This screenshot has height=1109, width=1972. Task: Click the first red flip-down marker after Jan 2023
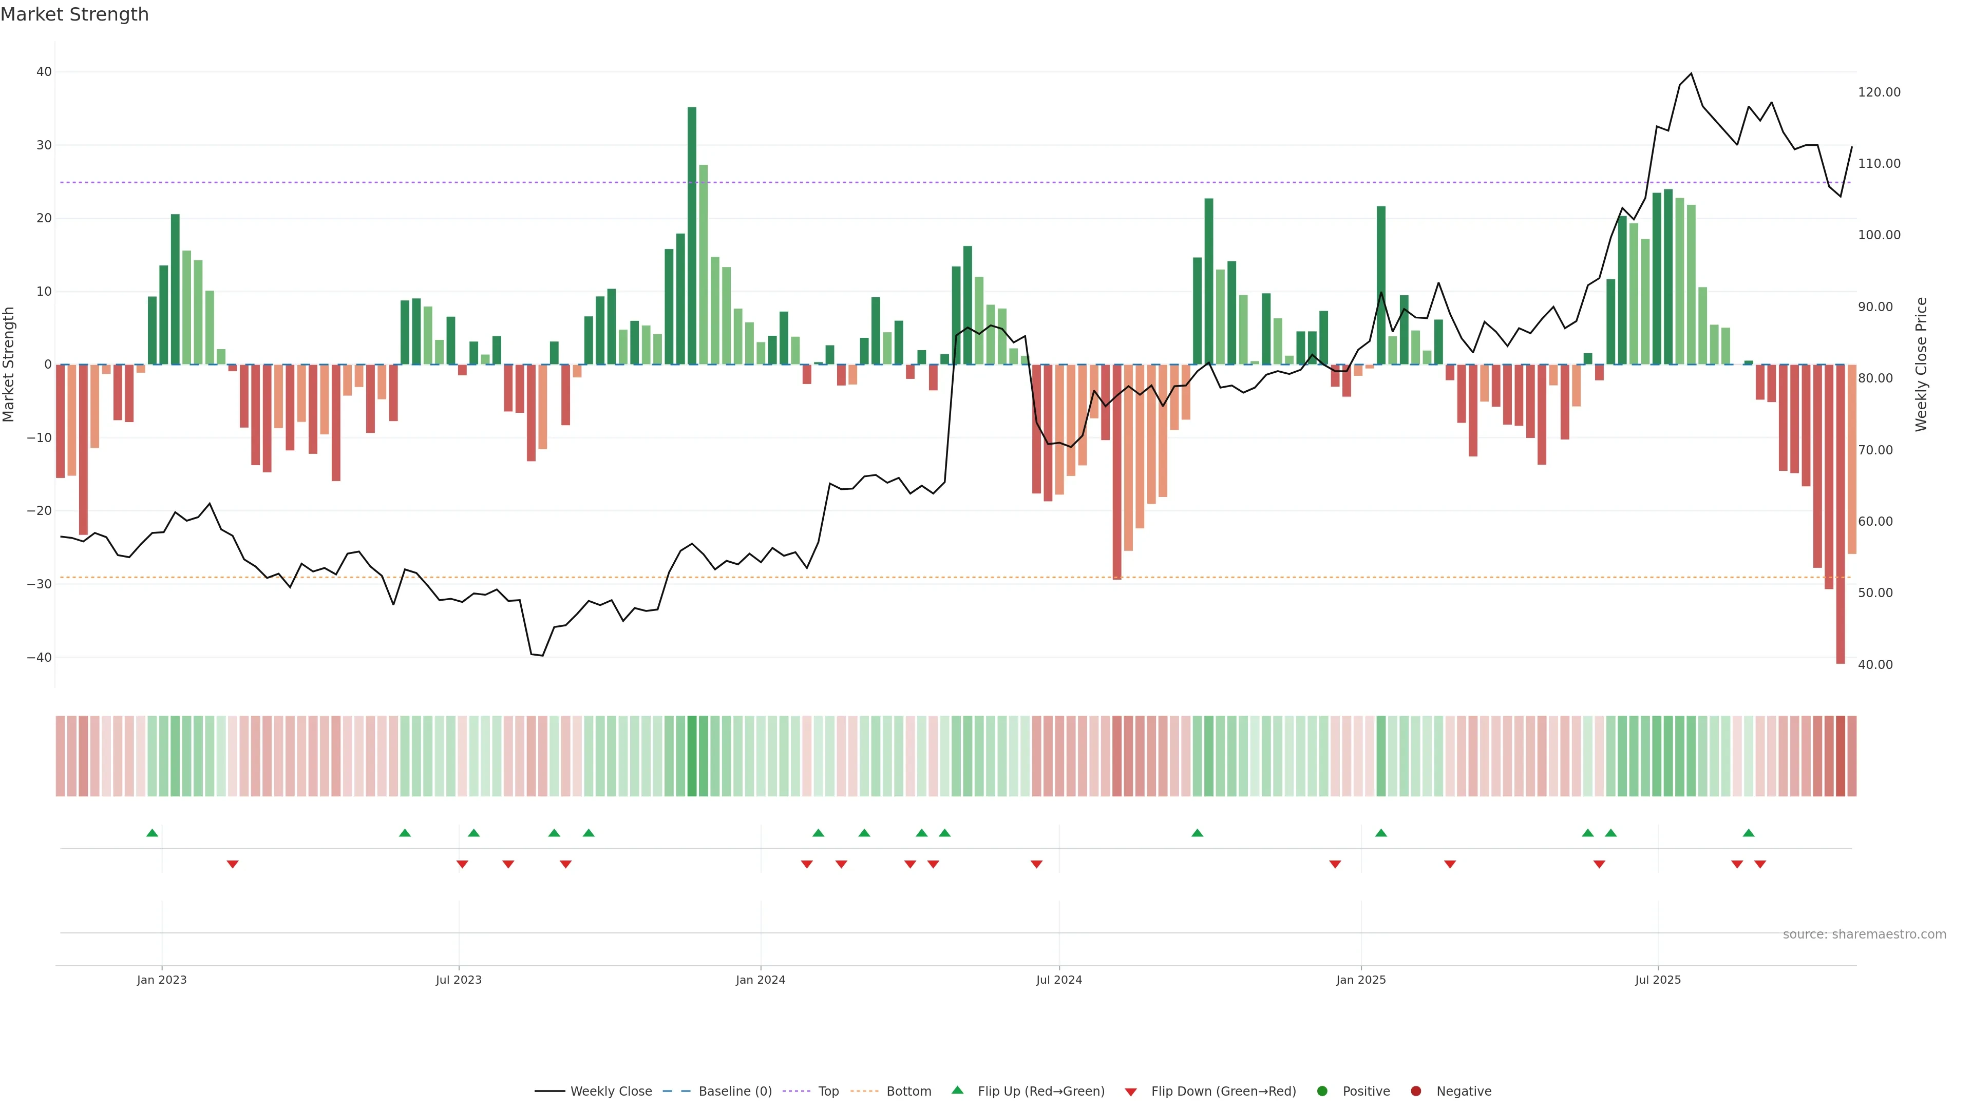coord(233,864)
